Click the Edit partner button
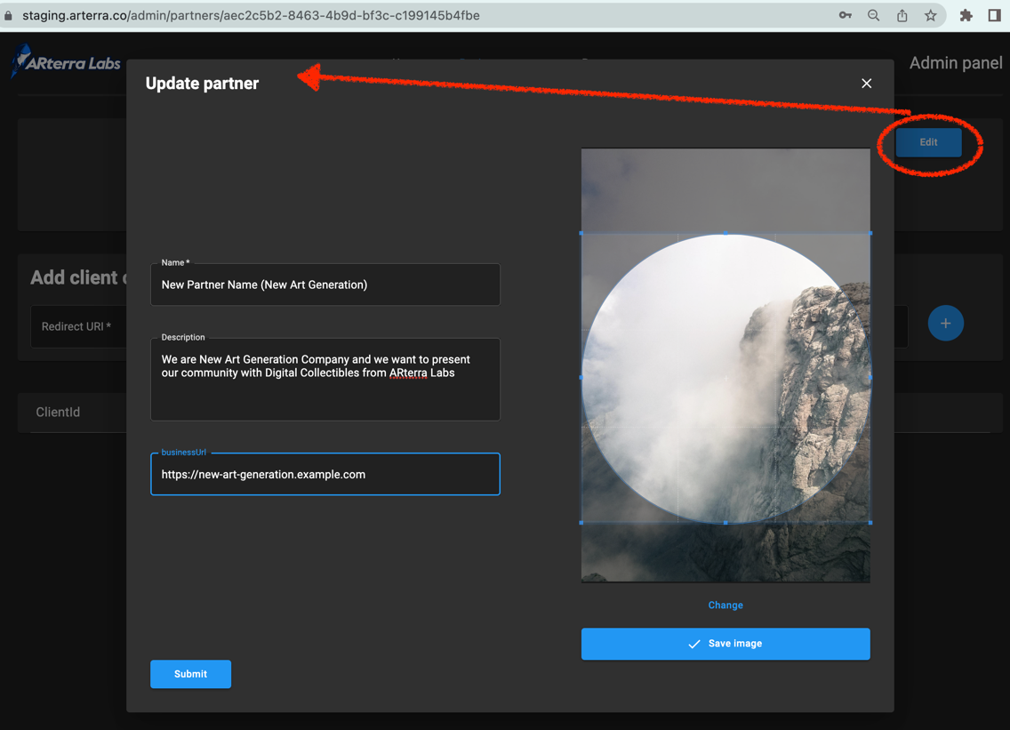Viewport: 1010px width, 730px height. [928, 142]
